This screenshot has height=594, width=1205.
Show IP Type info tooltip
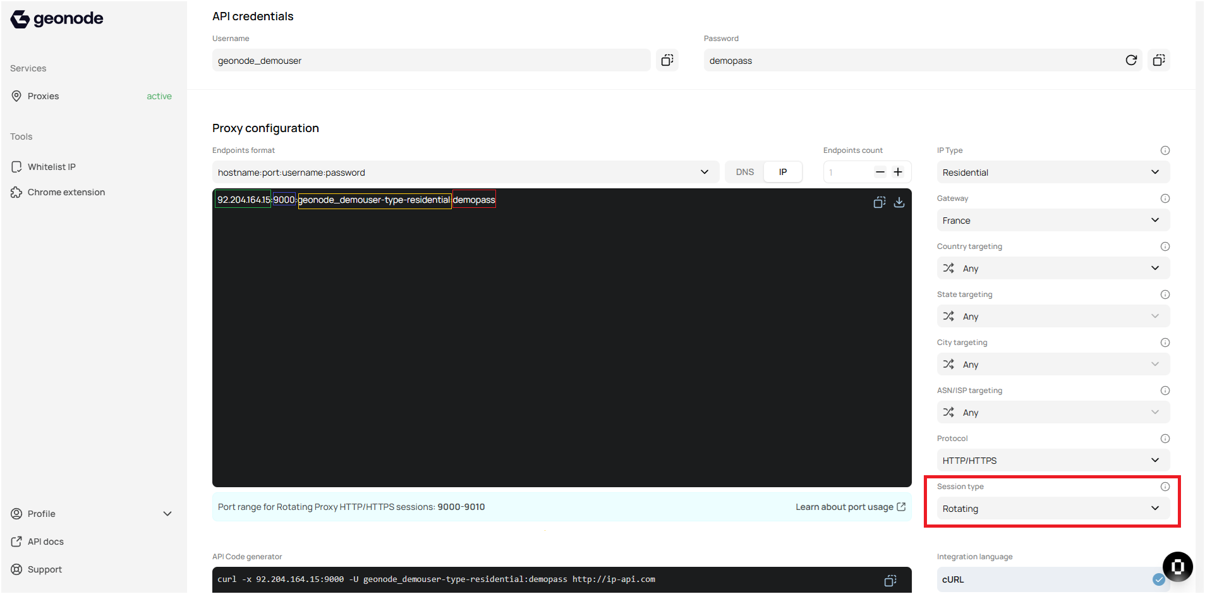1165,150
